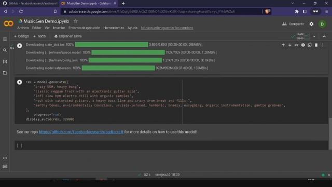Open the table of contents sidebar icon
332x187 pixels.
[5, 39]
